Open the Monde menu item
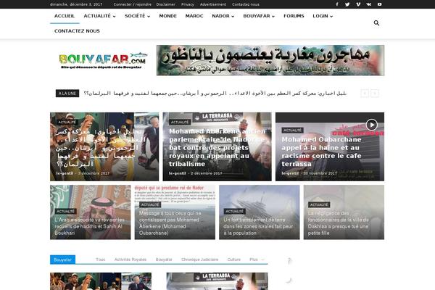 pos(168,16)
